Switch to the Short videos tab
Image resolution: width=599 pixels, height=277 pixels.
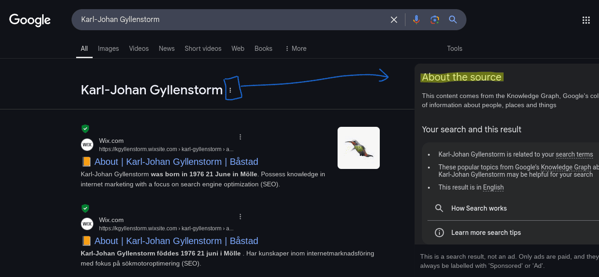click(203, 49)
